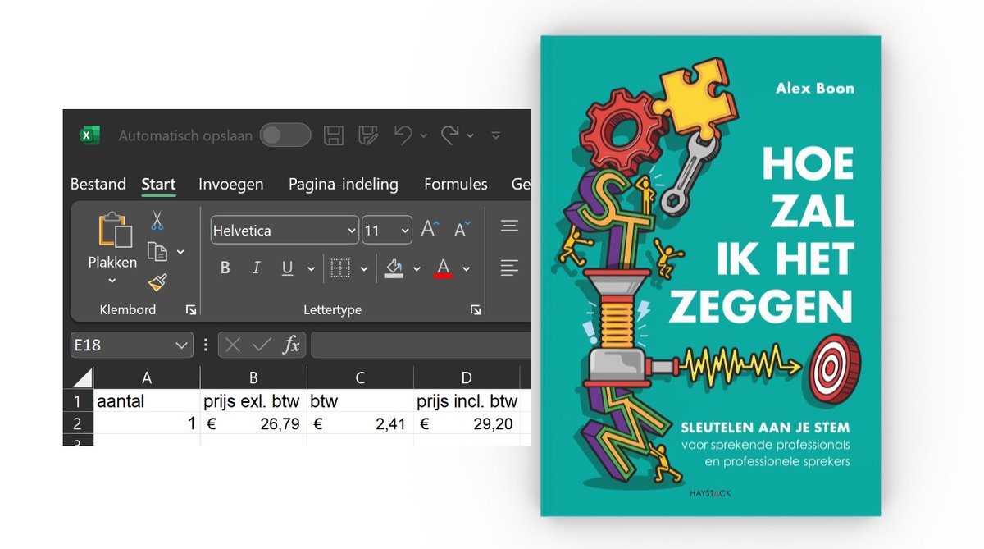
Task: Switch to the Invoegen ribbon tab
Action: tap(231, 184)
